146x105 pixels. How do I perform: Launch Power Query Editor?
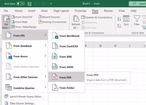pos(25,97)
